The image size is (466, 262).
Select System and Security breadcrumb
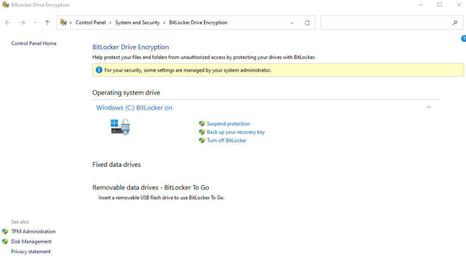pos(137,23)
